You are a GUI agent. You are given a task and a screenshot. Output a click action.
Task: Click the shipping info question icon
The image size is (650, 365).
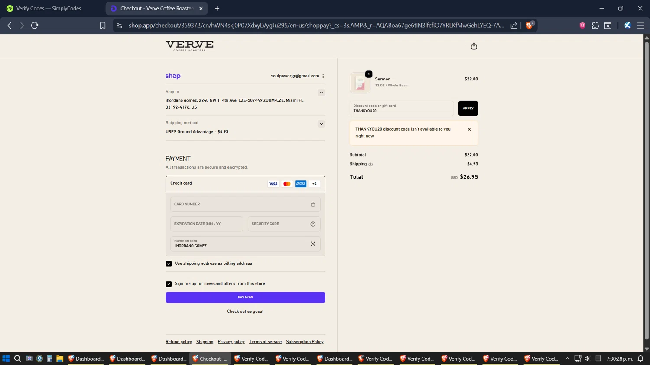point(370,164)
